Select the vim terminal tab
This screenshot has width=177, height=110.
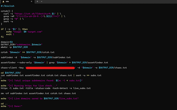[17, 2]
